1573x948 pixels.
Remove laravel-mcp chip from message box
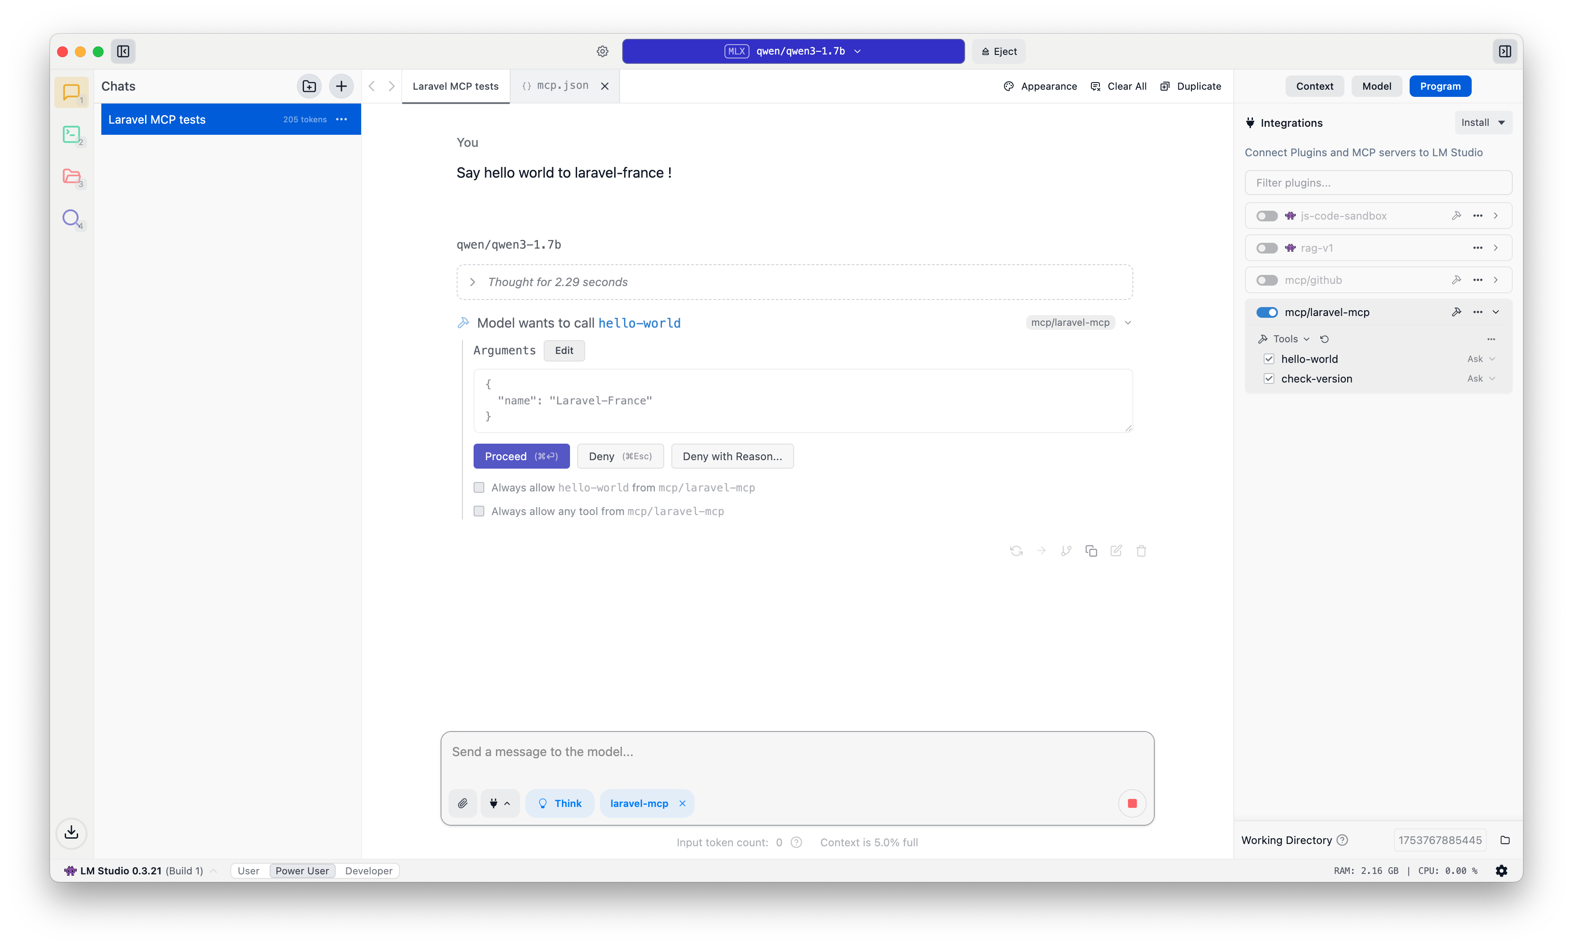(682, 803)
